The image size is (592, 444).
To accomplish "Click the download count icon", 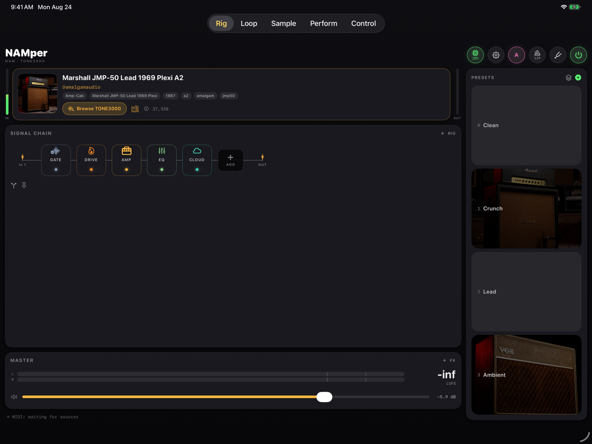I will pos(146,109).
